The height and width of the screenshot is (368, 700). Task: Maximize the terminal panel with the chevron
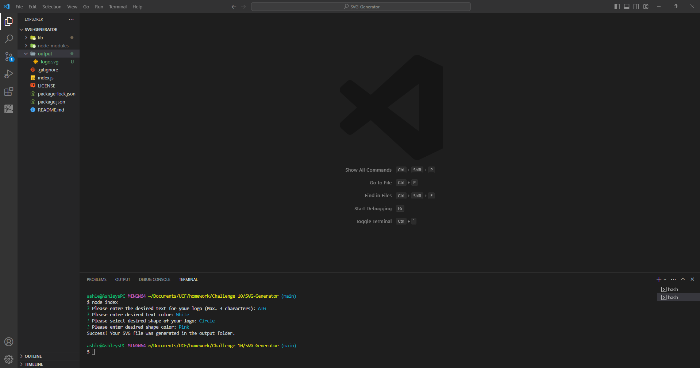click(x=683, y=279)
